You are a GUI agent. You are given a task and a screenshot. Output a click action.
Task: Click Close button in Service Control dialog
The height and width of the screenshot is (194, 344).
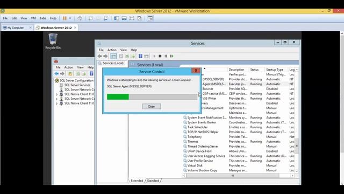click(152, 107)
